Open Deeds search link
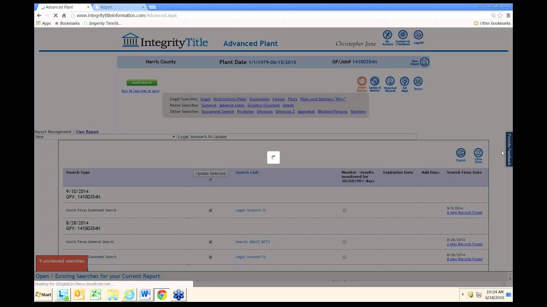547x307 pixels. pyautogui.click(x=288, y=105)
